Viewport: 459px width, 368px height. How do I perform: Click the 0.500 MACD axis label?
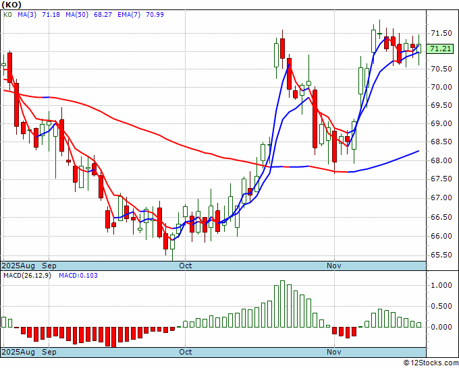[x=441, y=306]
